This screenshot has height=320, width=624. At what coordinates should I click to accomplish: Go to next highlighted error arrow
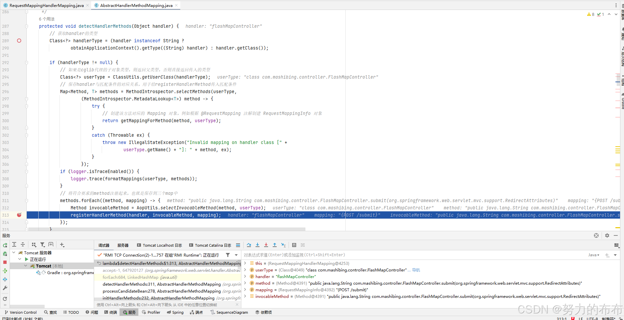(x=616, y=14)
